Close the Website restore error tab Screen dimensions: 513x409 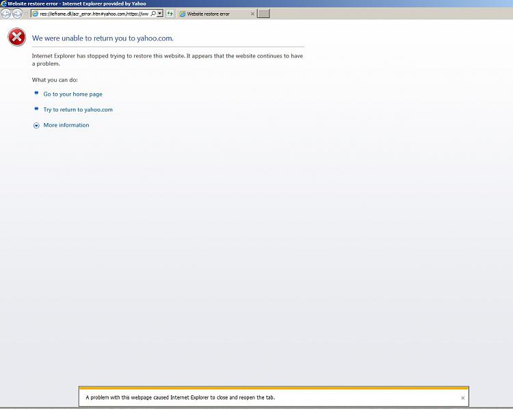coord(252,14)
